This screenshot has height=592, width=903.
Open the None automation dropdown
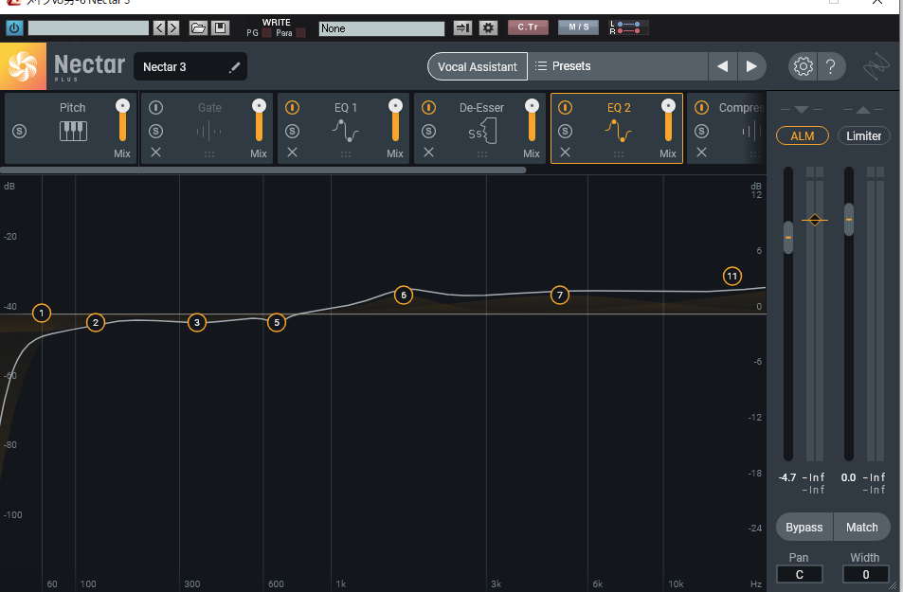tap(382, 28)
